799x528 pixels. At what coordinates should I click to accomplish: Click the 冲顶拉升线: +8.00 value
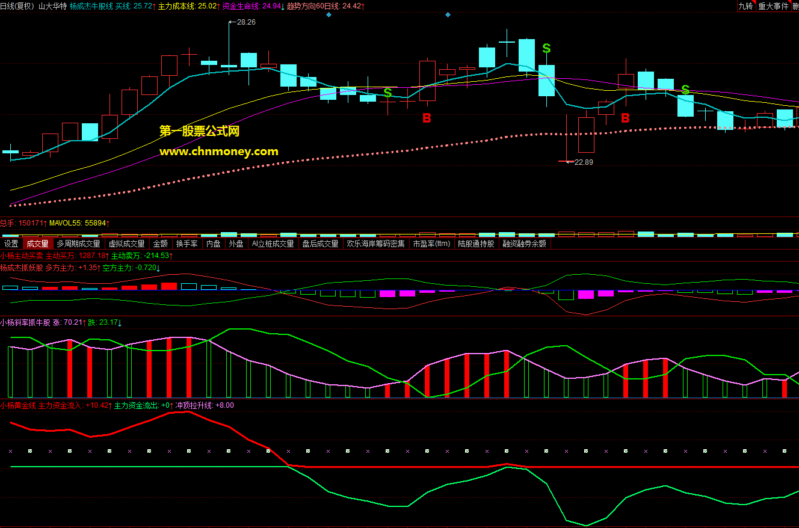205,405
